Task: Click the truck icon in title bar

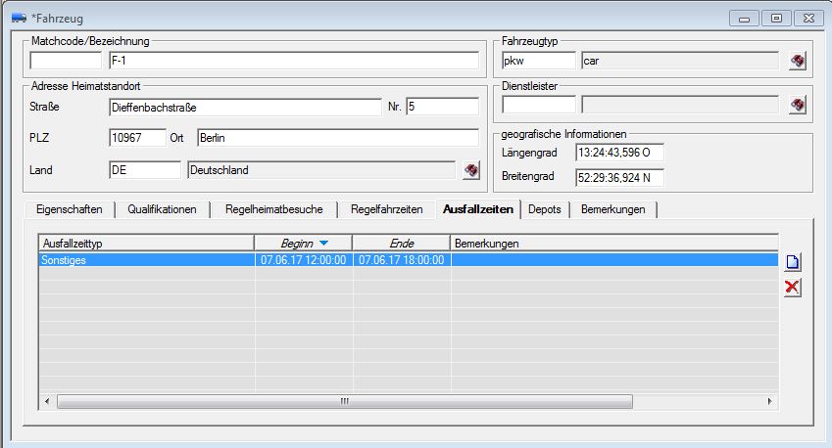Action: pos(18,18)
